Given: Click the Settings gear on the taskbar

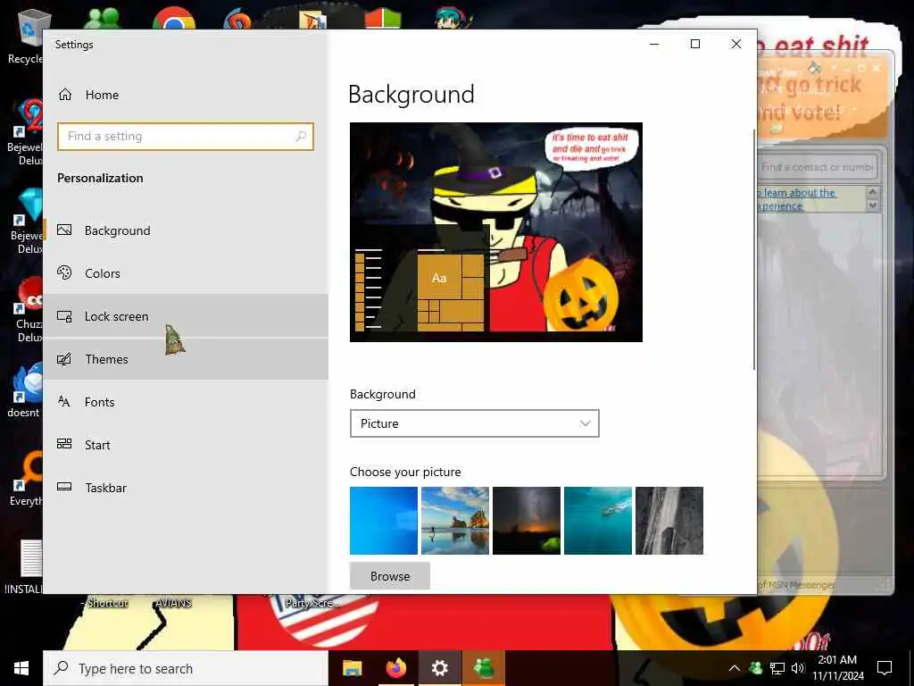Looking at the screenshot, I should pyautogui.click(x=439, y=668).
